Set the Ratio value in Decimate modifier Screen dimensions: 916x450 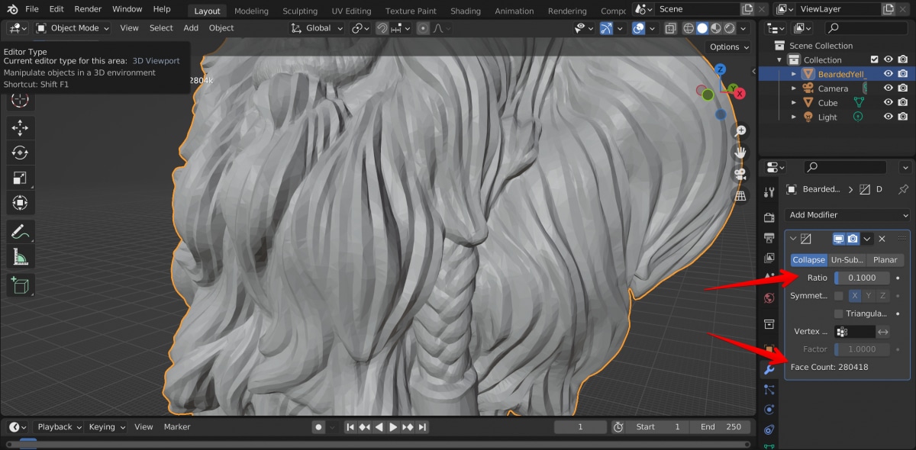click(x=863, y=278)
